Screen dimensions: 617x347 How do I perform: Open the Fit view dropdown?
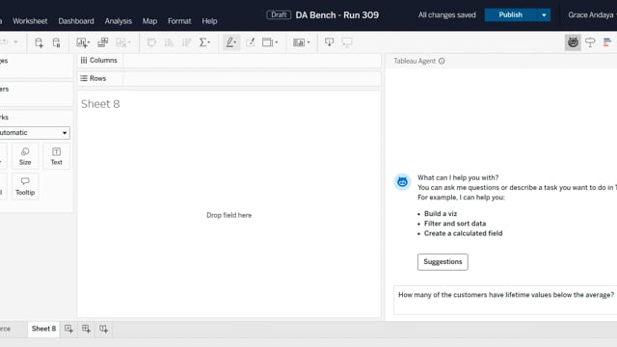click(x=301, y=42)
